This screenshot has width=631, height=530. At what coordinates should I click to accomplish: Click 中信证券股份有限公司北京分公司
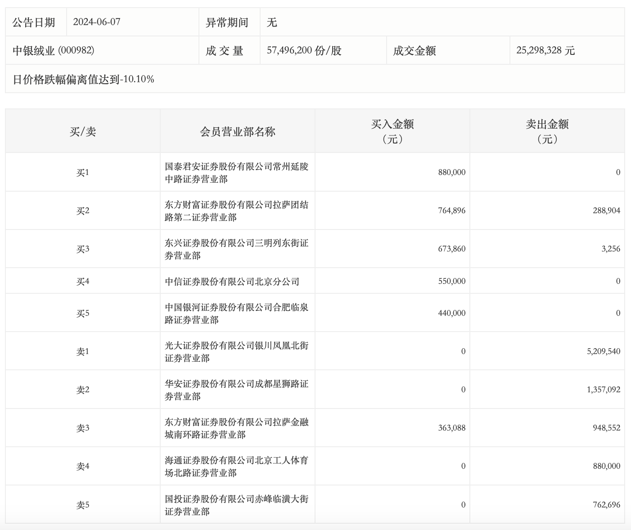click(x=232, y=282)
